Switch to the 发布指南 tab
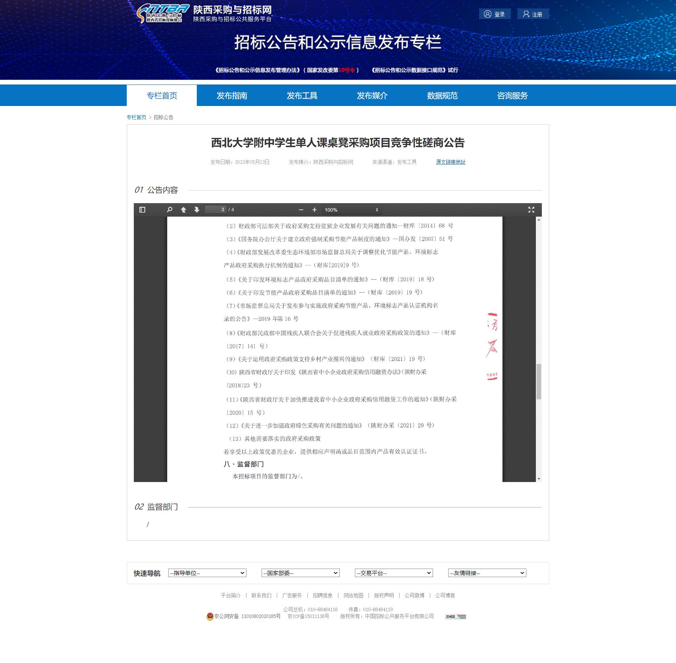 coord(232,95)
